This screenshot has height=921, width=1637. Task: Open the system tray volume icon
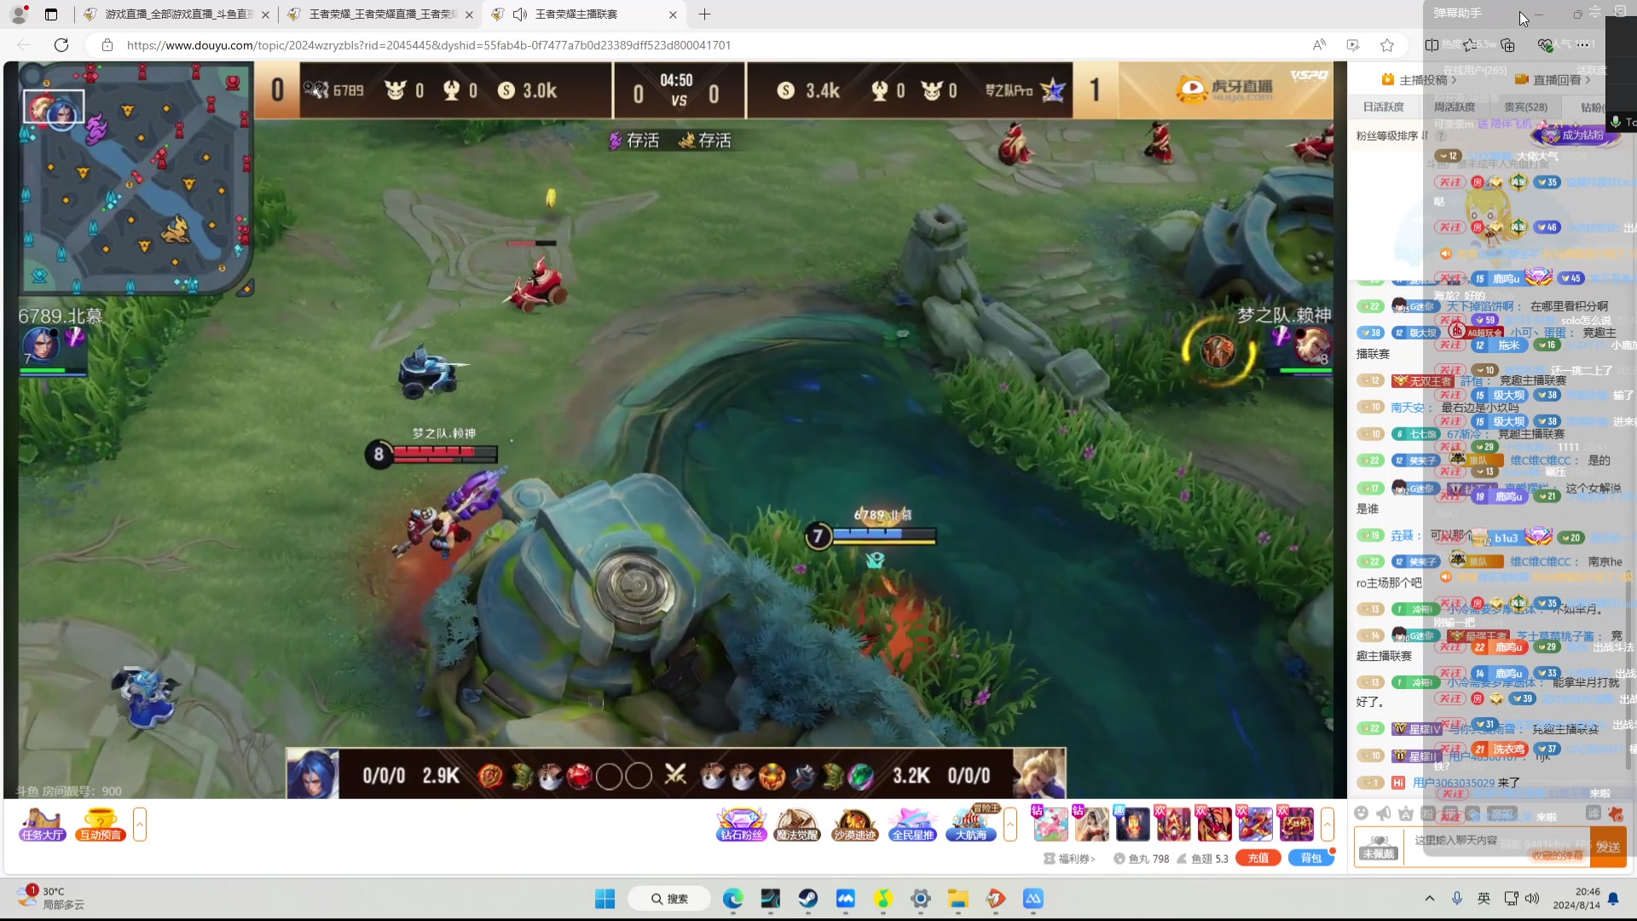pos(1532,899)
